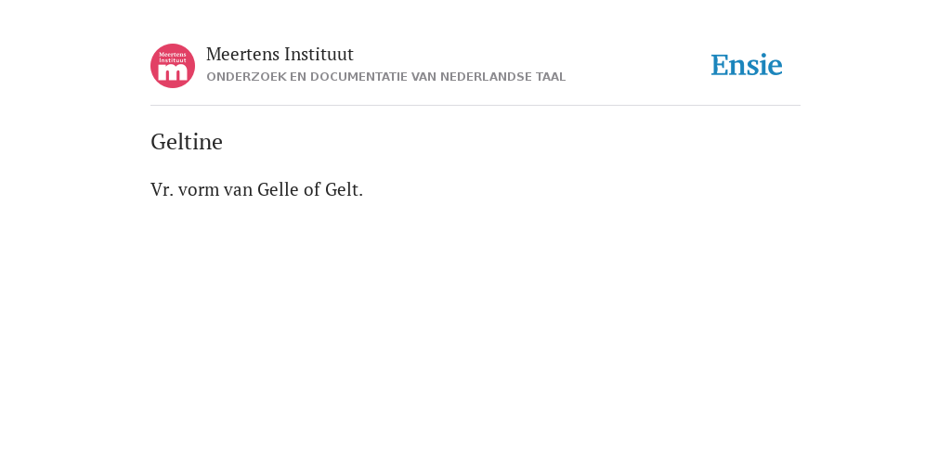Open the Meertens Instituut title link
Screen dimensions: 951x475
tap(280, 55)
